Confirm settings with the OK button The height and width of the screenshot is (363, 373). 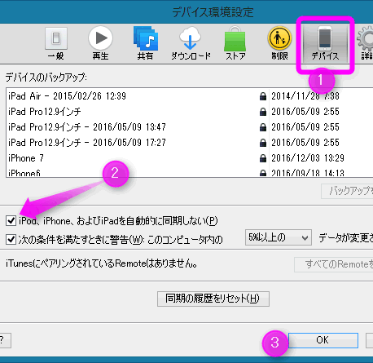323,340
